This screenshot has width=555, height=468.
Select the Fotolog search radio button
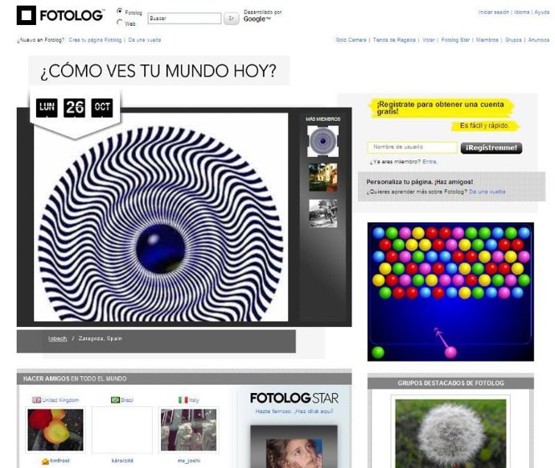click(120, 12)
